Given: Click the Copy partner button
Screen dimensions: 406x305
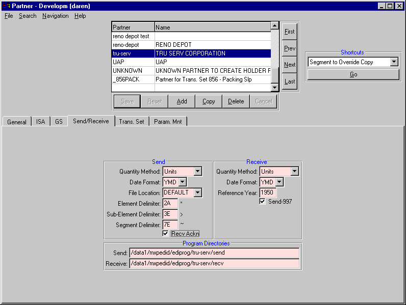Looking at the screenshot, I should (209, 101).
